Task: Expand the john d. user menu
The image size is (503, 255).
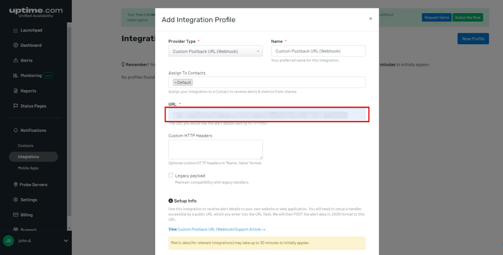Action: tap(66, 241)
